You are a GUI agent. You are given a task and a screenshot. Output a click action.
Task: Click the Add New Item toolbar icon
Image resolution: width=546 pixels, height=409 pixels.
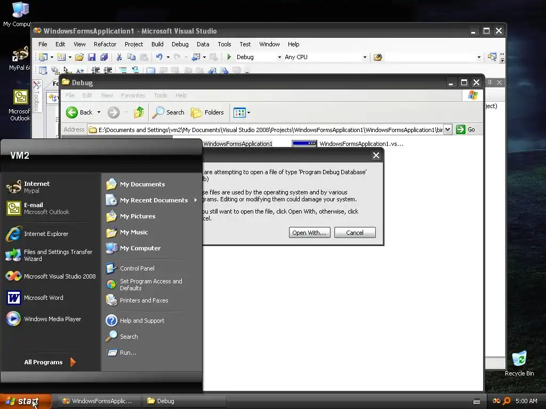click(61, 57)
